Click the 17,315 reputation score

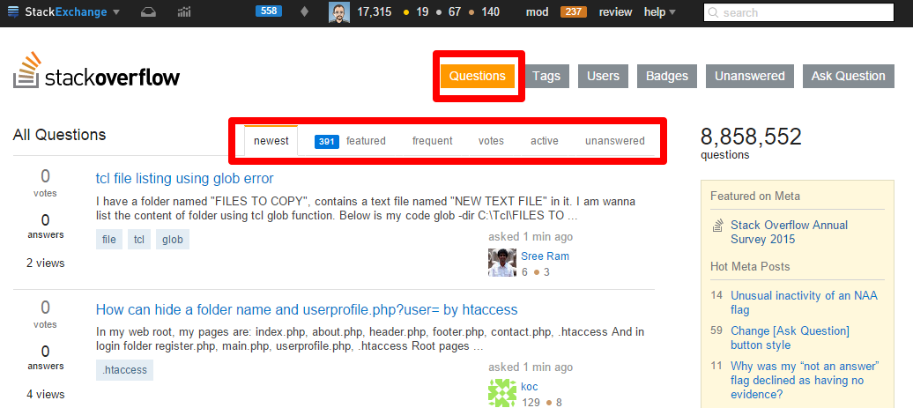[x=374, y=11]
